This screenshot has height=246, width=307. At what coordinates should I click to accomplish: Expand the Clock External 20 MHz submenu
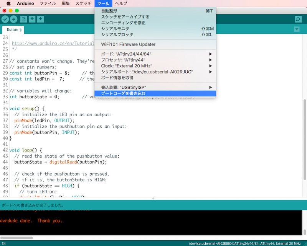click(x=155, y=66)
